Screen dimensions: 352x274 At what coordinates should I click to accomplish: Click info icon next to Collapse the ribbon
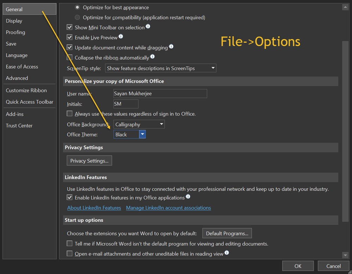tap(153, 57)
